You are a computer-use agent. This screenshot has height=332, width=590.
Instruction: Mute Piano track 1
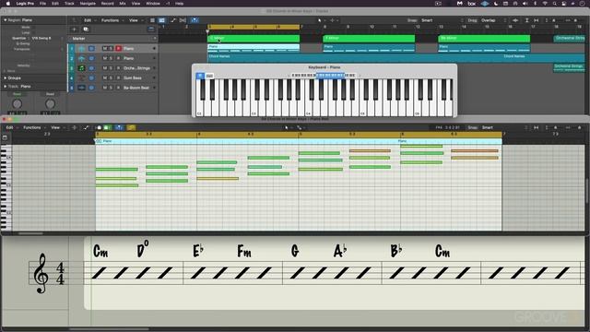point(104,49)
